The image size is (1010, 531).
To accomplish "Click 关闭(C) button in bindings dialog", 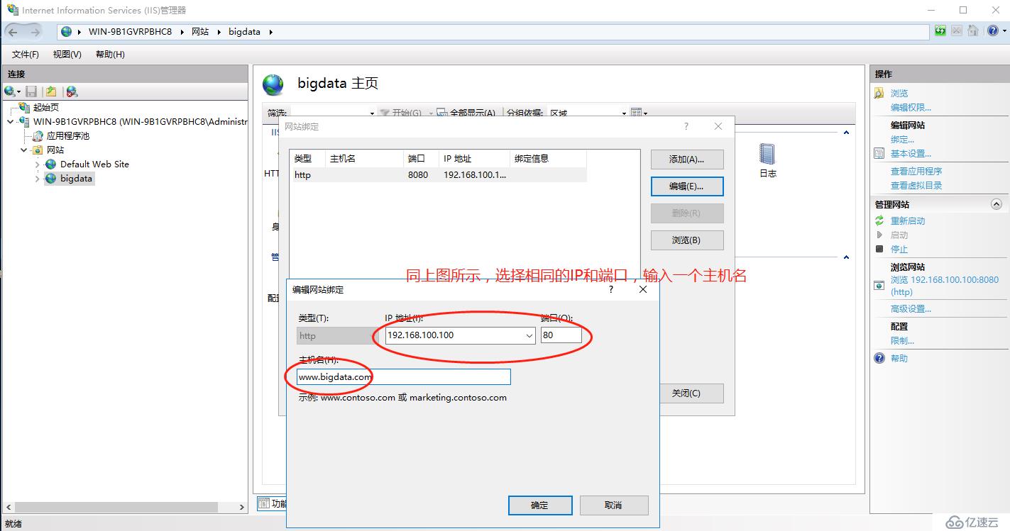I will click(x=686, y=393).
